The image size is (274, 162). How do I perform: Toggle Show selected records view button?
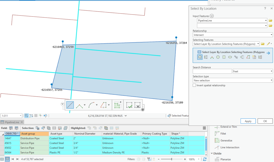coord(7,159)
